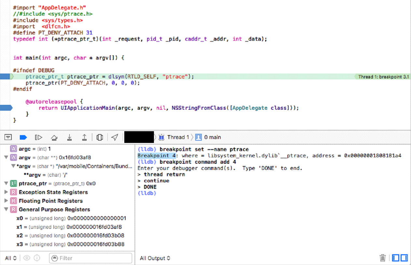Click the '> DONE' console line

pyautogui.click(x=147, y=187)
